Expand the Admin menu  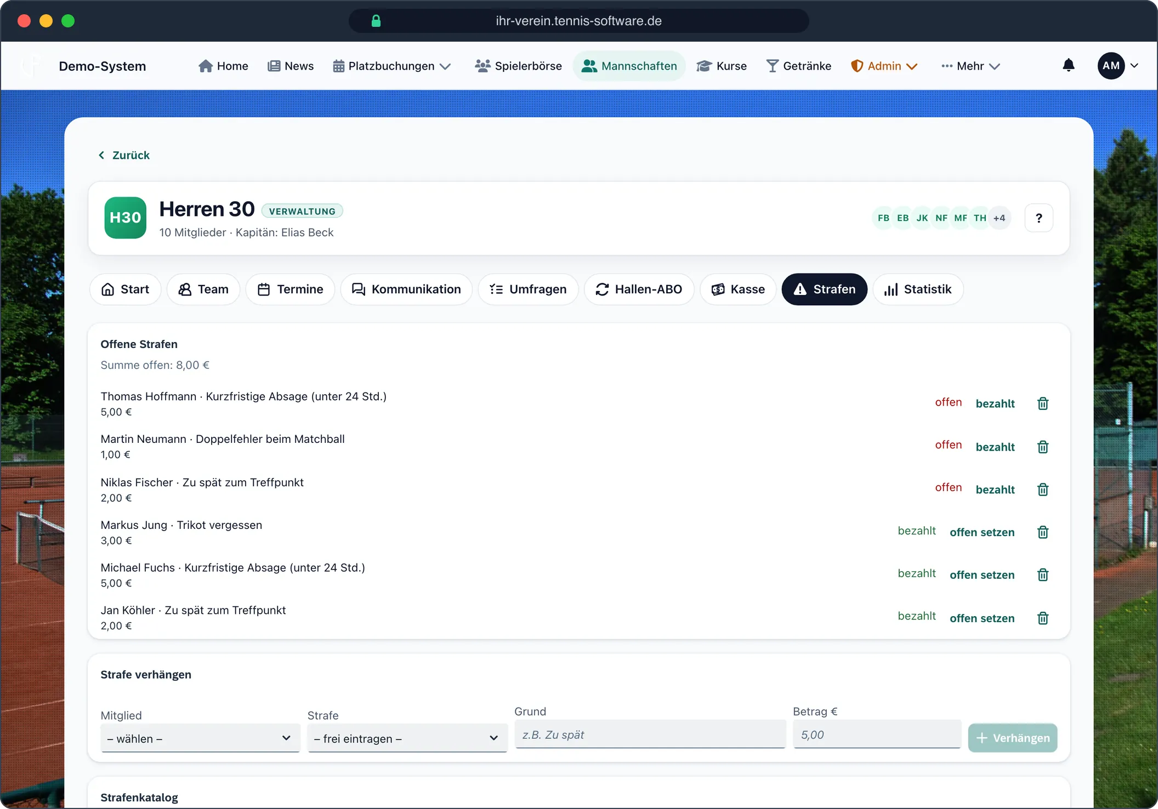click(884, 66)
